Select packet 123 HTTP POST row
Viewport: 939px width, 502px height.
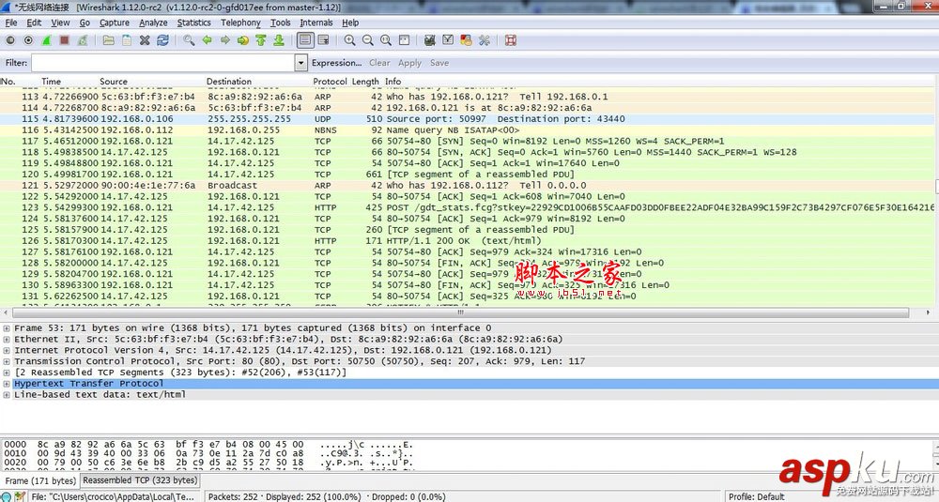[x=467, y=207]
